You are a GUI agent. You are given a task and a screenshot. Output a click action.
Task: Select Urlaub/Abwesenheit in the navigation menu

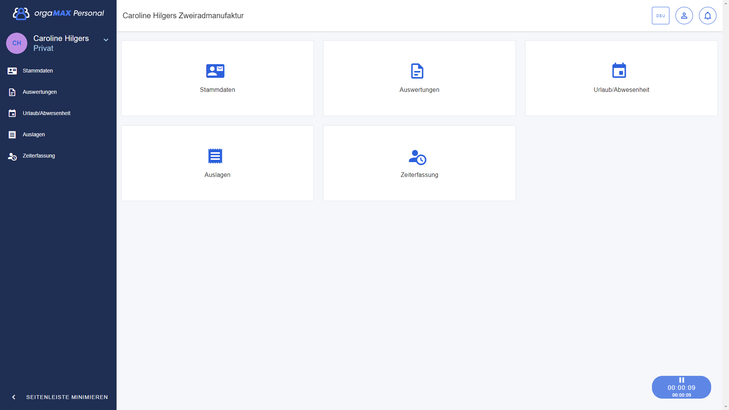pyautogui.click(x=46, y=113)
